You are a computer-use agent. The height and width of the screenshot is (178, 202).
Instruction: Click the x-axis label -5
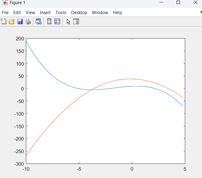point(79,169)
